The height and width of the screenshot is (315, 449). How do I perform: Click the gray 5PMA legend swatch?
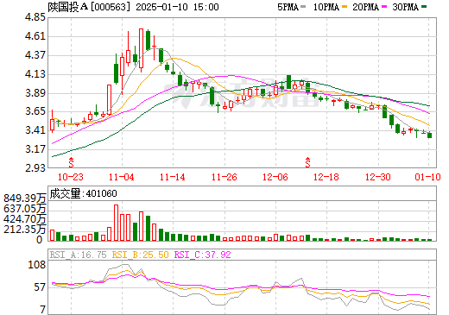303,7
